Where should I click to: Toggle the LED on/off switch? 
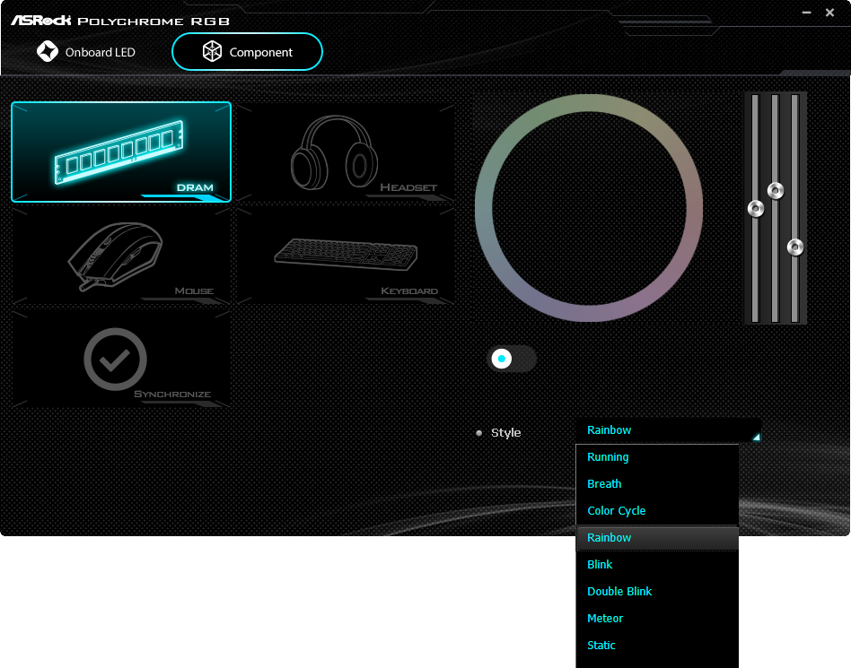(x=512, y=359)
